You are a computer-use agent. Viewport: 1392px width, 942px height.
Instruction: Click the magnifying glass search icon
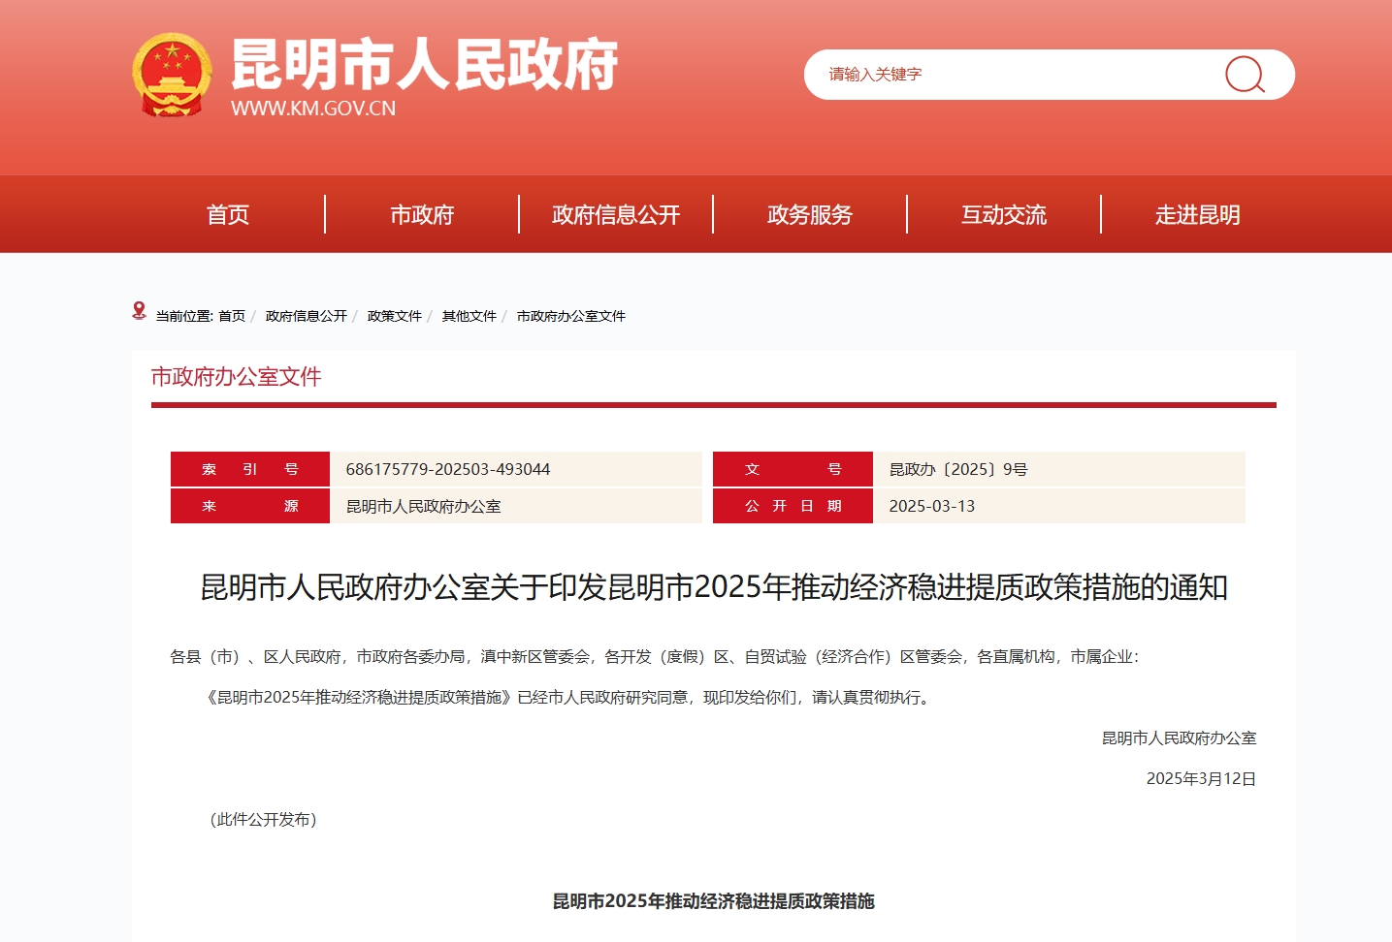1245,75
